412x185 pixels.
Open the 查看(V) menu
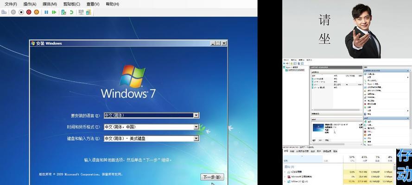click(93, 4)
